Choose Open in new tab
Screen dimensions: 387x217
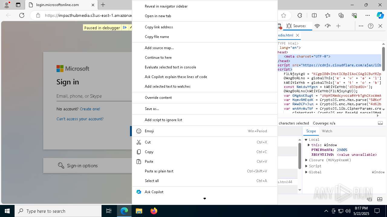[205, 16]
